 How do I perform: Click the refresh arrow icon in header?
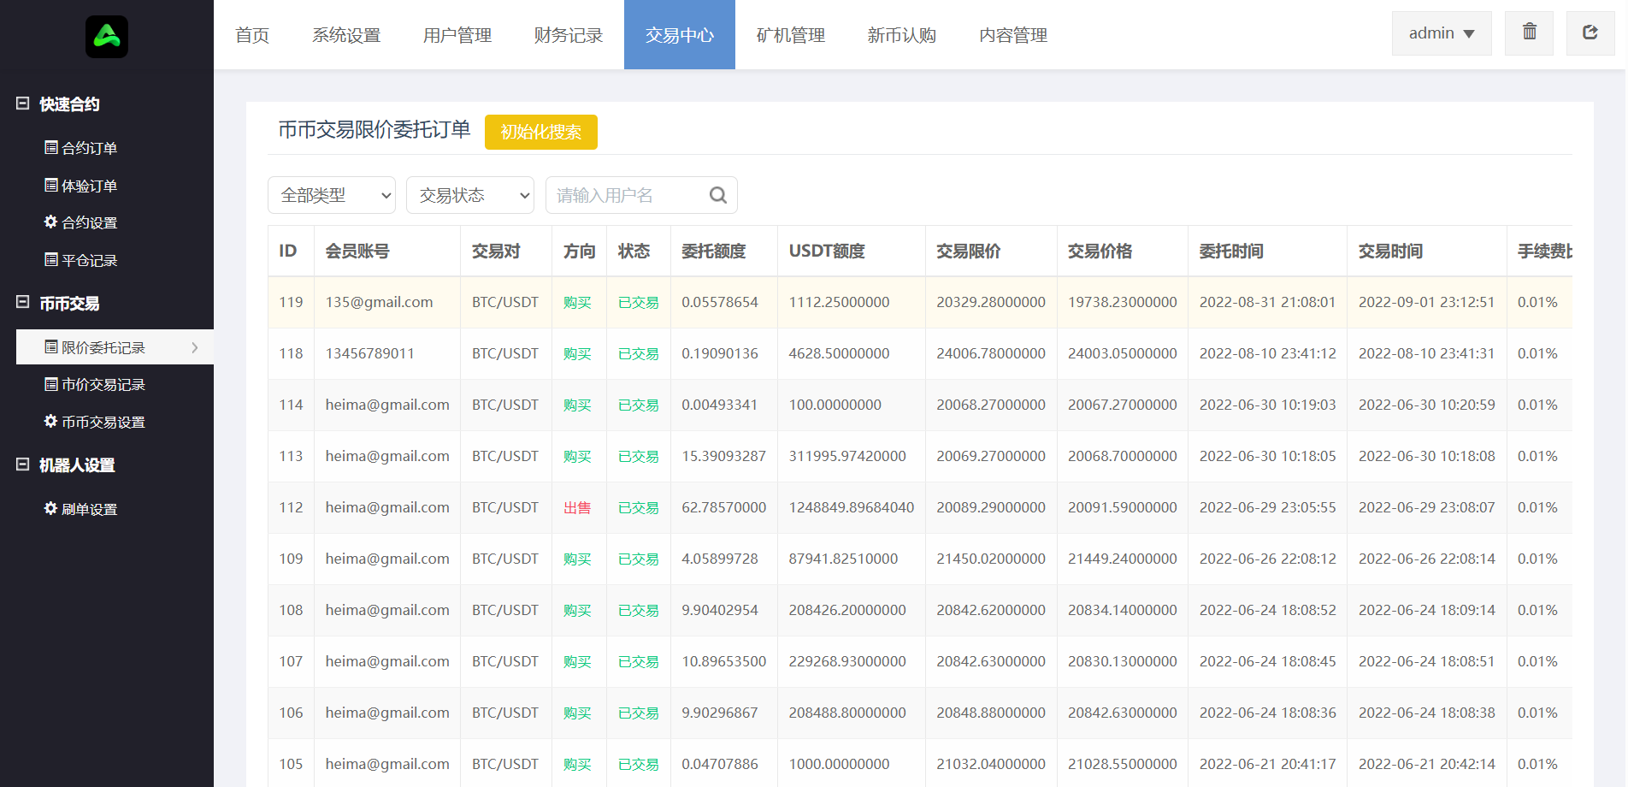point(1590,33)
